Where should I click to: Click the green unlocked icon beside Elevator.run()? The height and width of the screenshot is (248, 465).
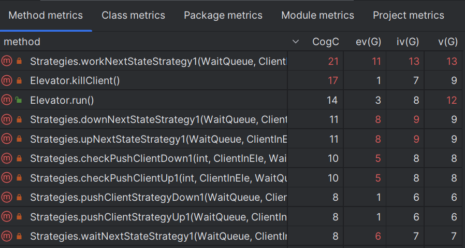click(x=19, y=100)
